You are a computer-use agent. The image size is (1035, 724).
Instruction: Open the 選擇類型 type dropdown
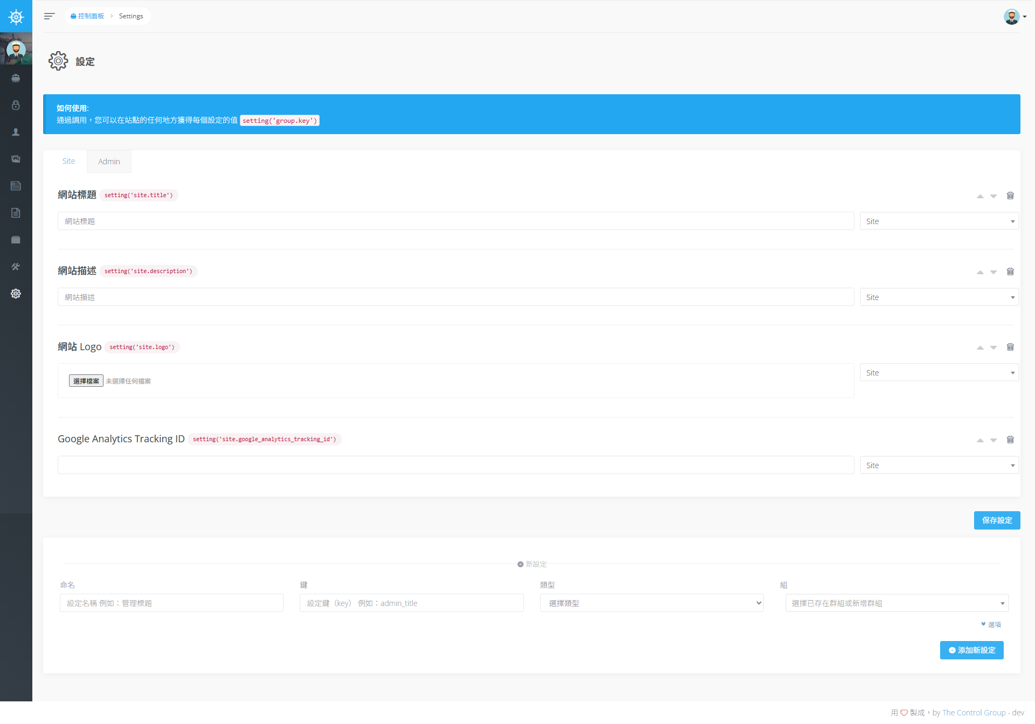[651, 603]
